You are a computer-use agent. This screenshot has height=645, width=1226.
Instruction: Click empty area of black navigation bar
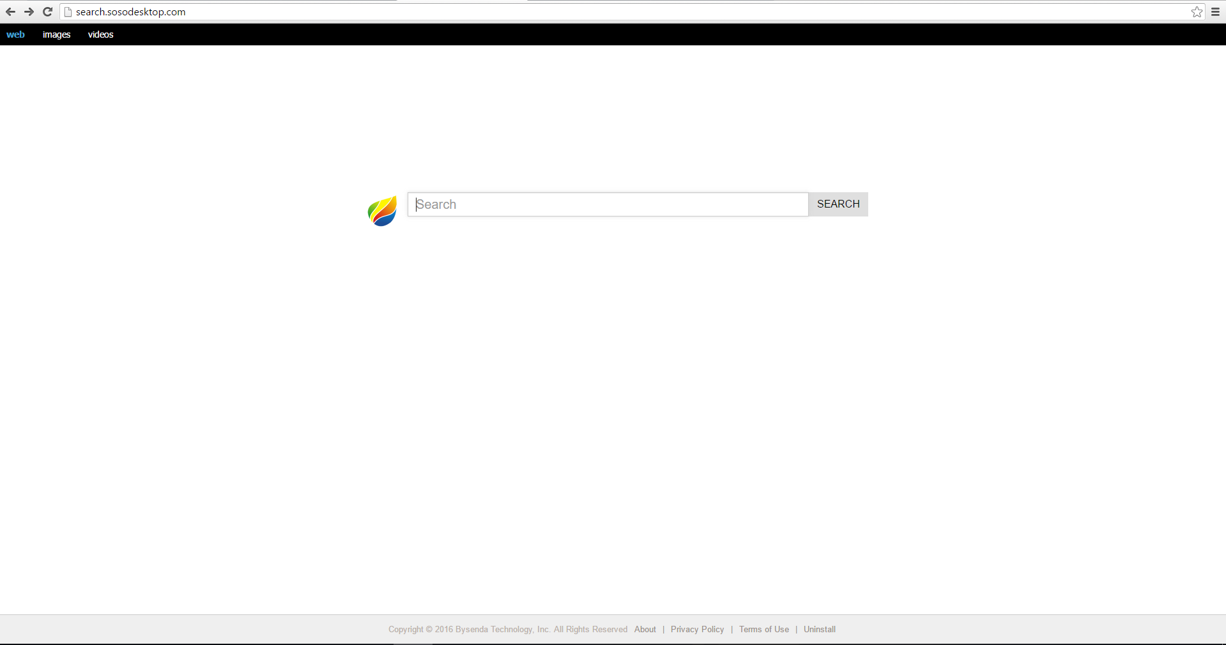639,34
